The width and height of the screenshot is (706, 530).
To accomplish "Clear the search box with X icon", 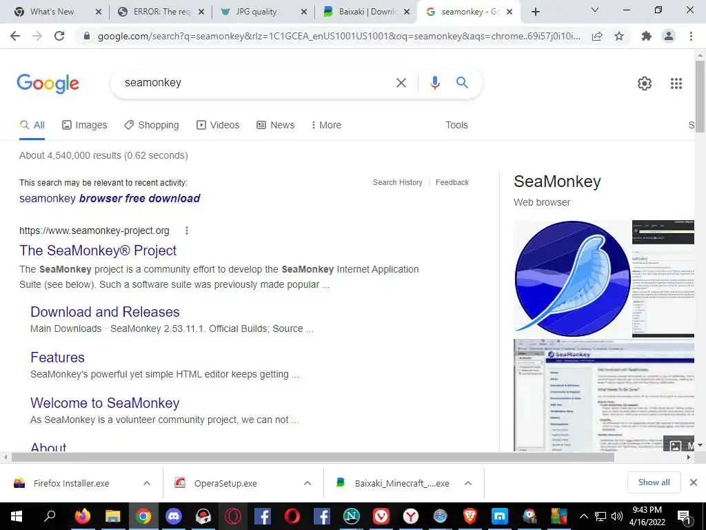I will pos(401,83).
